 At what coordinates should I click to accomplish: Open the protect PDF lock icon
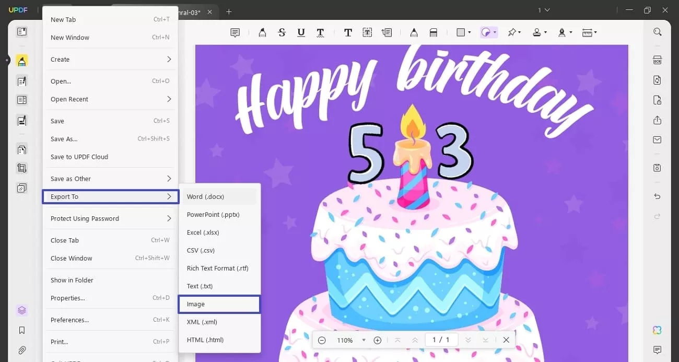(x=657, y=100)
